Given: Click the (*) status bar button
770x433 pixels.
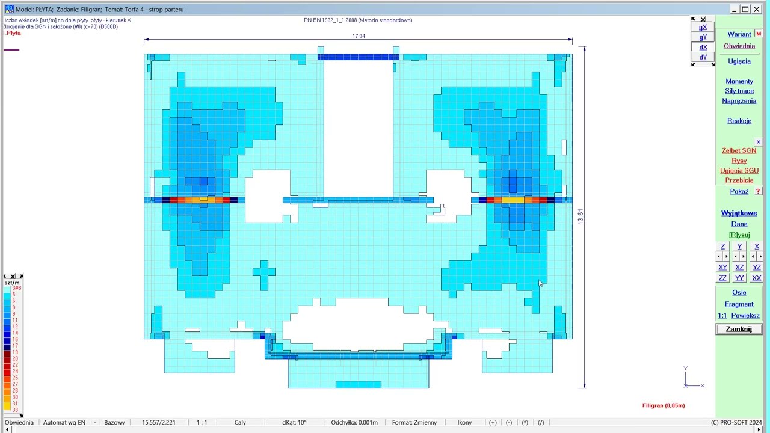Looking at the screenshot, I should (x=525, y=422).
